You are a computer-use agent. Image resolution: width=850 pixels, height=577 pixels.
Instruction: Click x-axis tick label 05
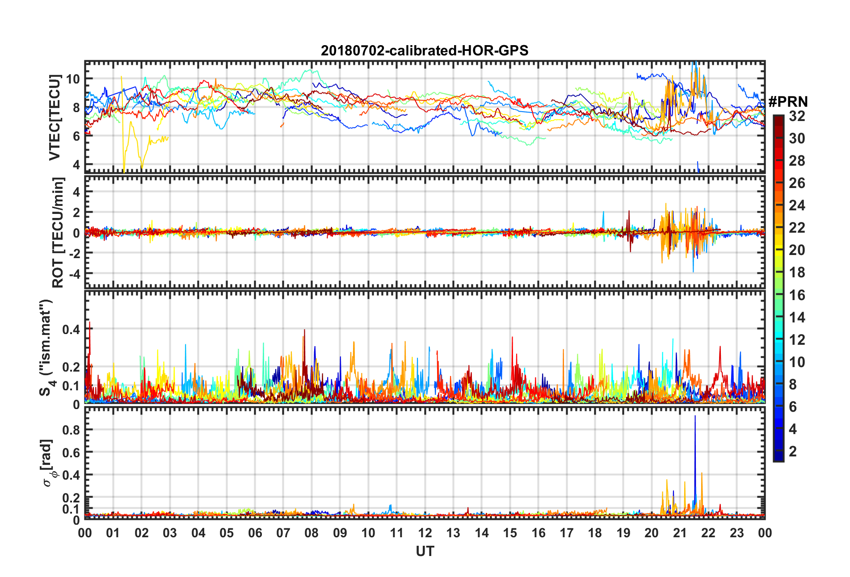227,533
